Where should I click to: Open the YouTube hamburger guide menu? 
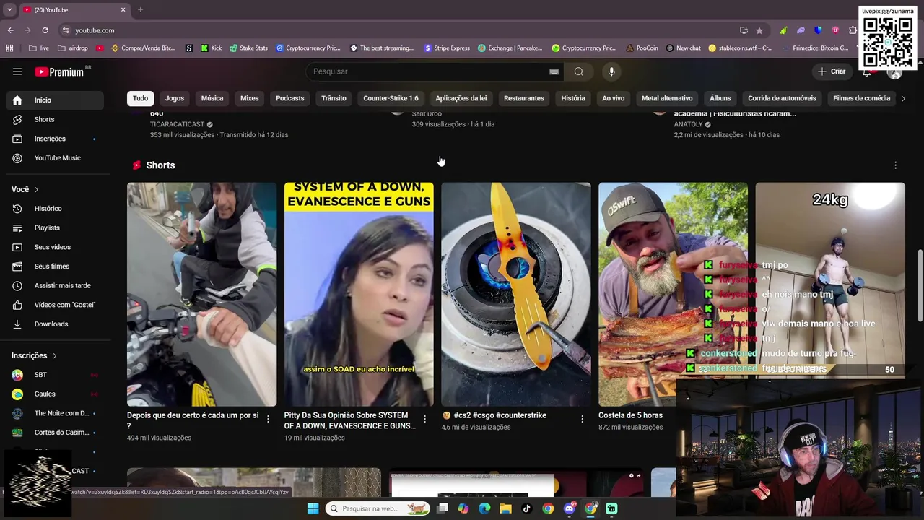17,71
